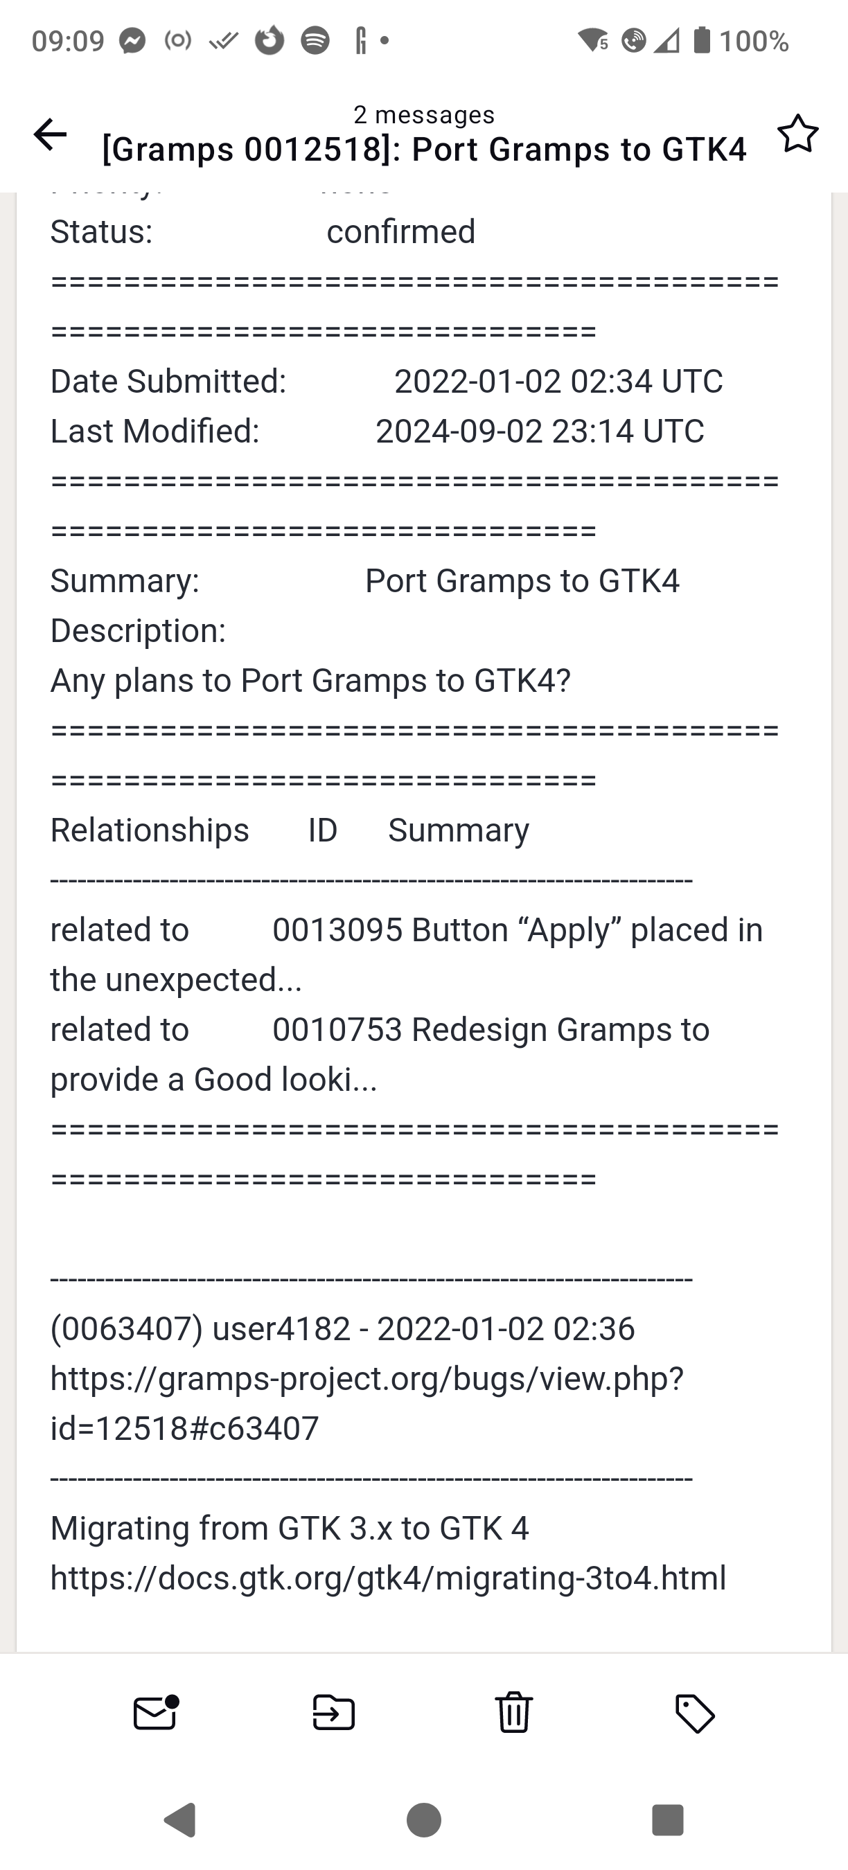
Task: Tap the '2 messages' count label
Action: pyautogui.click(x=424, y=115)
